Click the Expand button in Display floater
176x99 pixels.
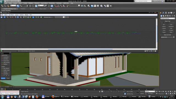click(x=3, y=78)
